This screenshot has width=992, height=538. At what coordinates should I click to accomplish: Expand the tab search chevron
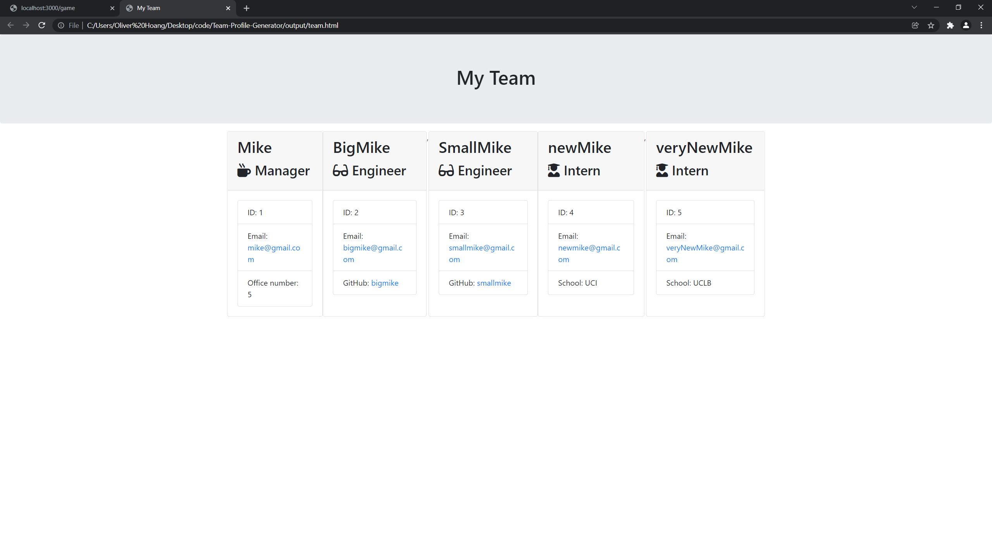coord(914,7)
